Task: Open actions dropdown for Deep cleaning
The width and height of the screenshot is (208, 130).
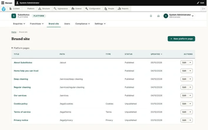Action: tap(190, 79)
